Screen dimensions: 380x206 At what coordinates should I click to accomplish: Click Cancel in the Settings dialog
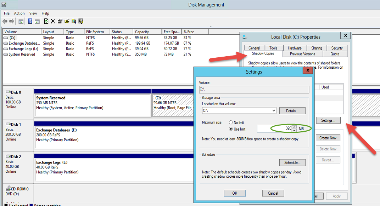273,193
